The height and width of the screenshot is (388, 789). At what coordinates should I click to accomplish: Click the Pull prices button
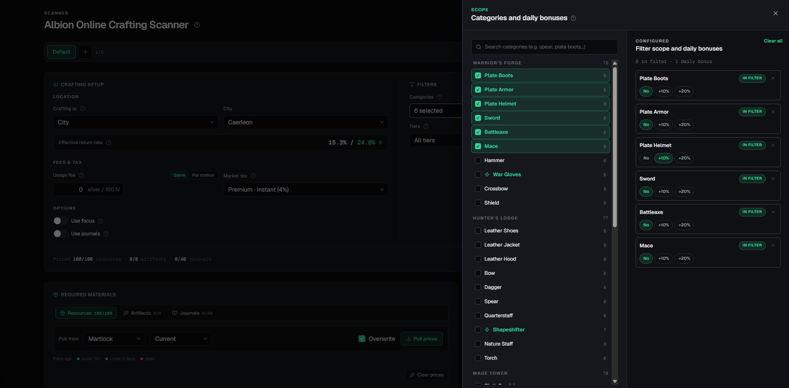coord(421,339)
